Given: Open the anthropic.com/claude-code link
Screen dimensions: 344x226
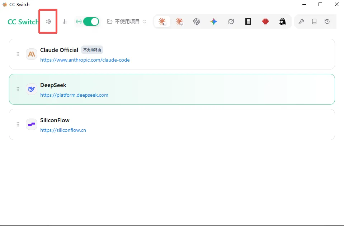Looking at the screenshot, I should 85,60.
